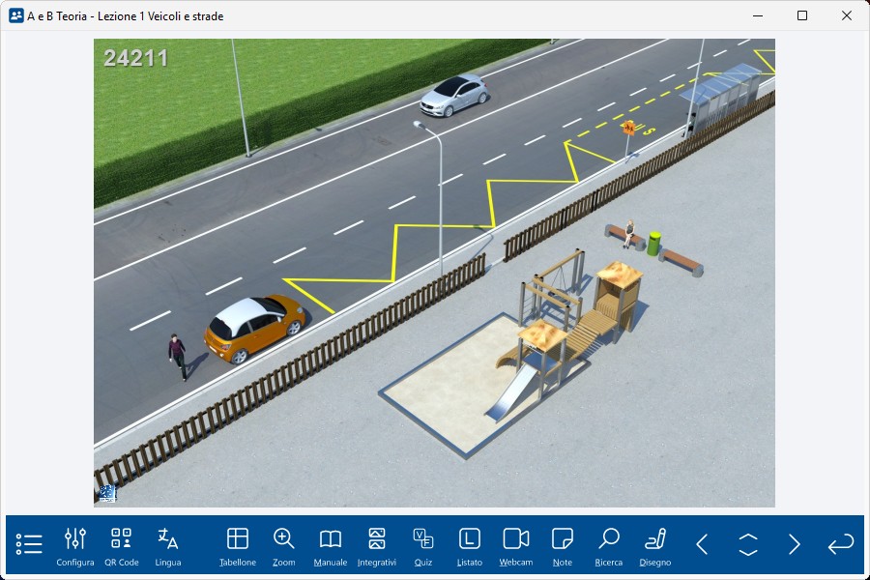The image size is (870, 580).
Task: Open the Configura settings
Action: 75,546
